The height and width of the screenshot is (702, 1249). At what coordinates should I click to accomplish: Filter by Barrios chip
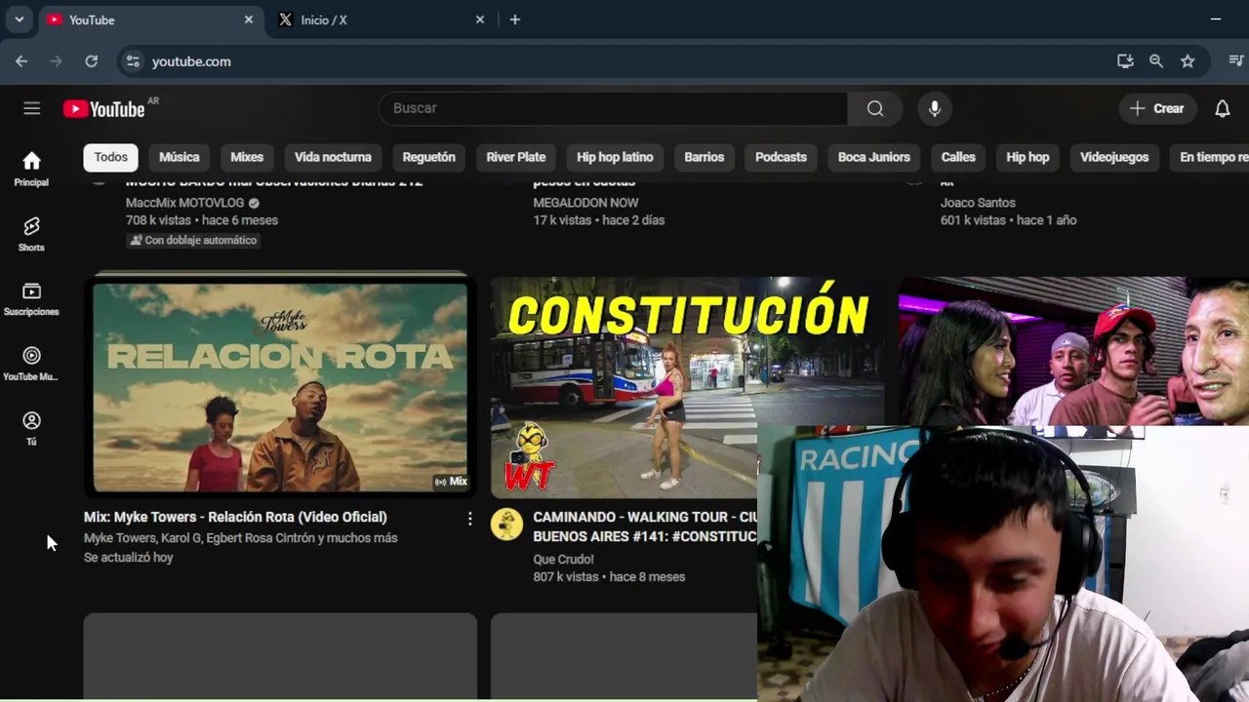705,157
